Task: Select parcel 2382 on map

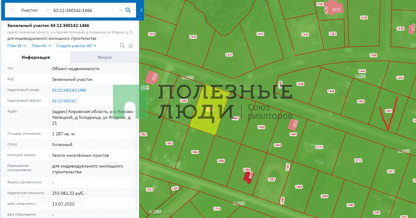Action: [x=332, y=34]
